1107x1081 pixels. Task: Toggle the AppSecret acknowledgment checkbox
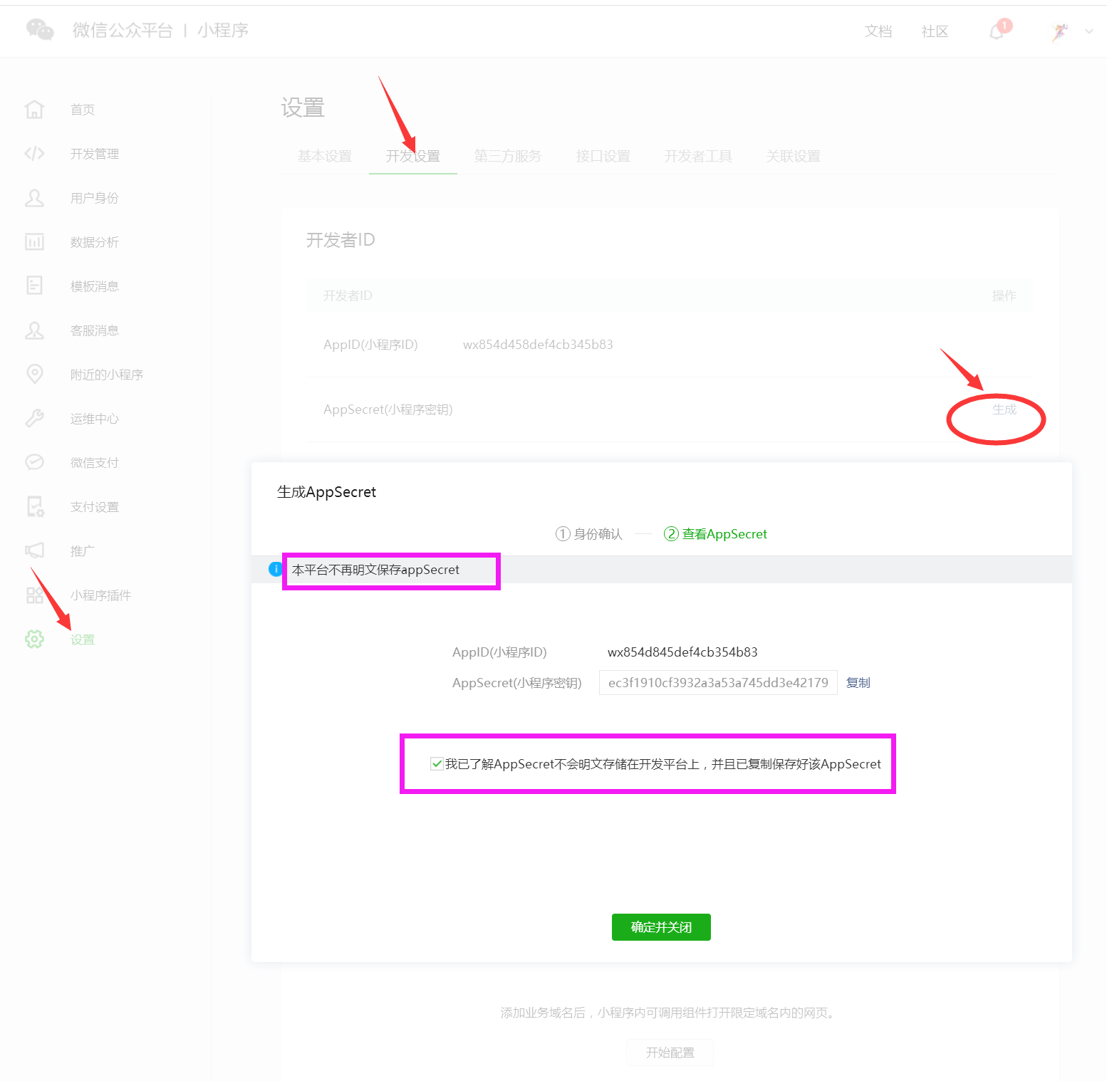(437, 764)
